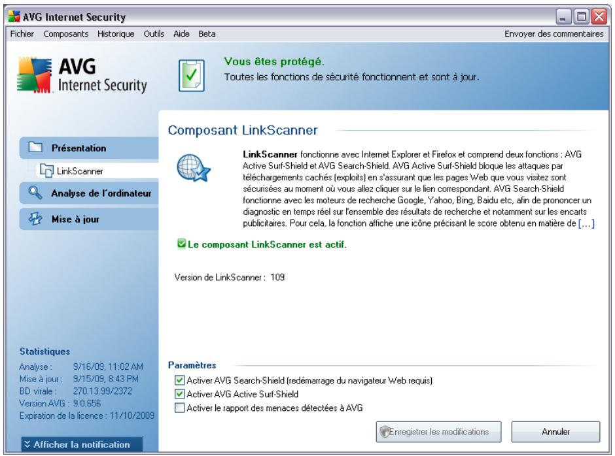
Task: Click the AVG Internet Security logo banner
Action: point(82,75)
